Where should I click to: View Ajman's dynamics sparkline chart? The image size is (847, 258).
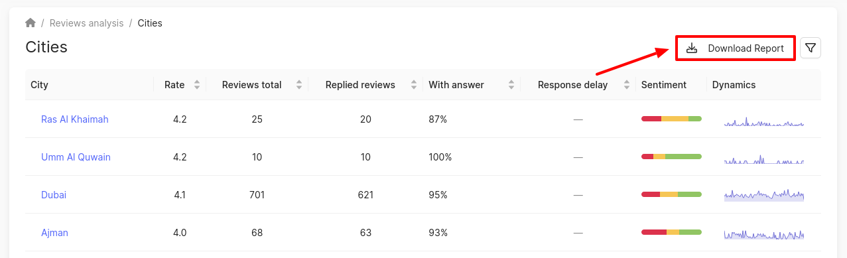point(764,233)
